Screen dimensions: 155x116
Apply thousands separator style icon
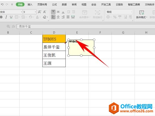[120, 17]
